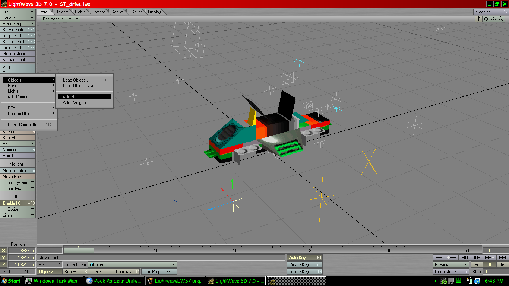
Task: Go to previous keyframe button
Action: coord(452,257)
